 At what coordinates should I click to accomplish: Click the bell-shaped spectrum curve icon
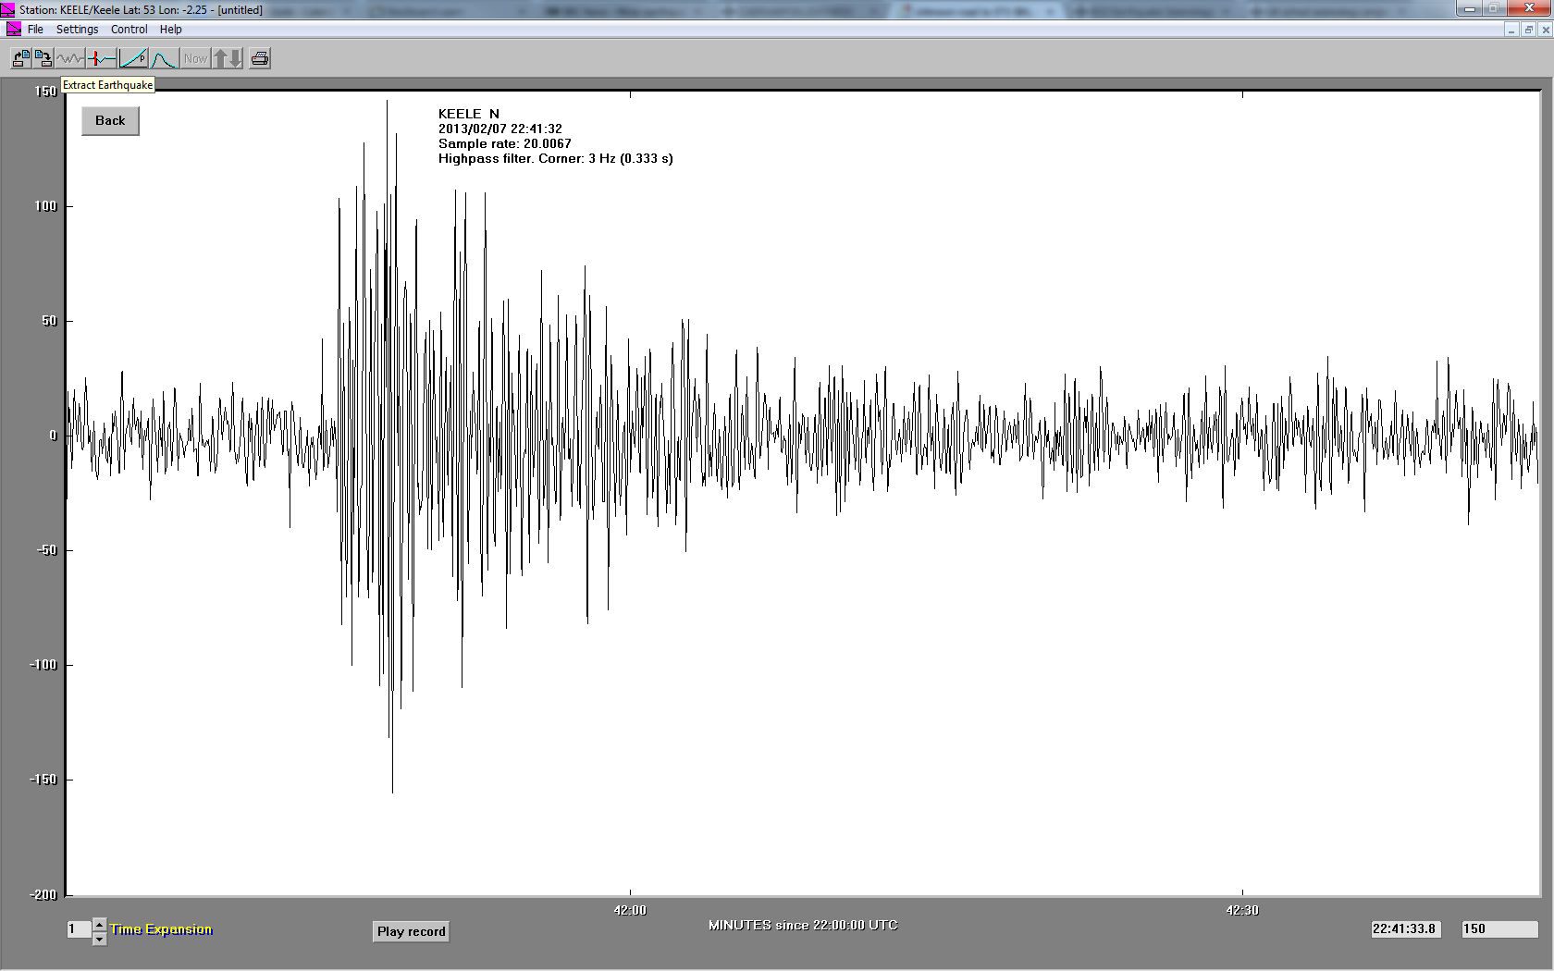164,58
